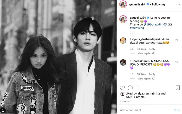182x114 pixels.
Task: Open the #taehyung hashtag
Action: pyautogui.click(x=137, y=28)
